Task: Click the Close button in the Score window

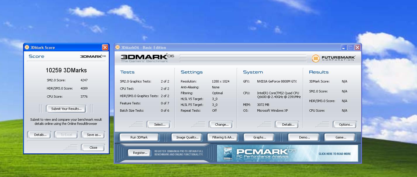Action: point(93,148)
